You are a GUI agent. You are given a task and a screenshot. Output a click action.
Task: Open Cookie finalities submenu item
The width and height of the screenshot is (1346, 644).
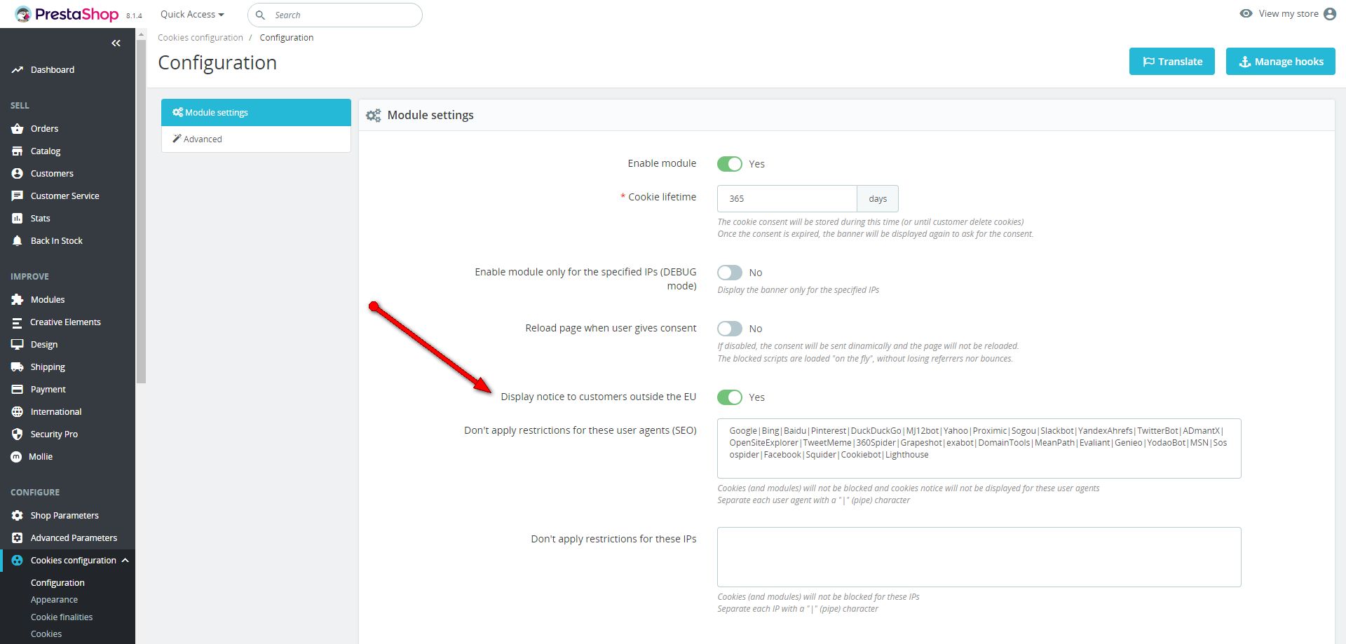click(62, 617)
